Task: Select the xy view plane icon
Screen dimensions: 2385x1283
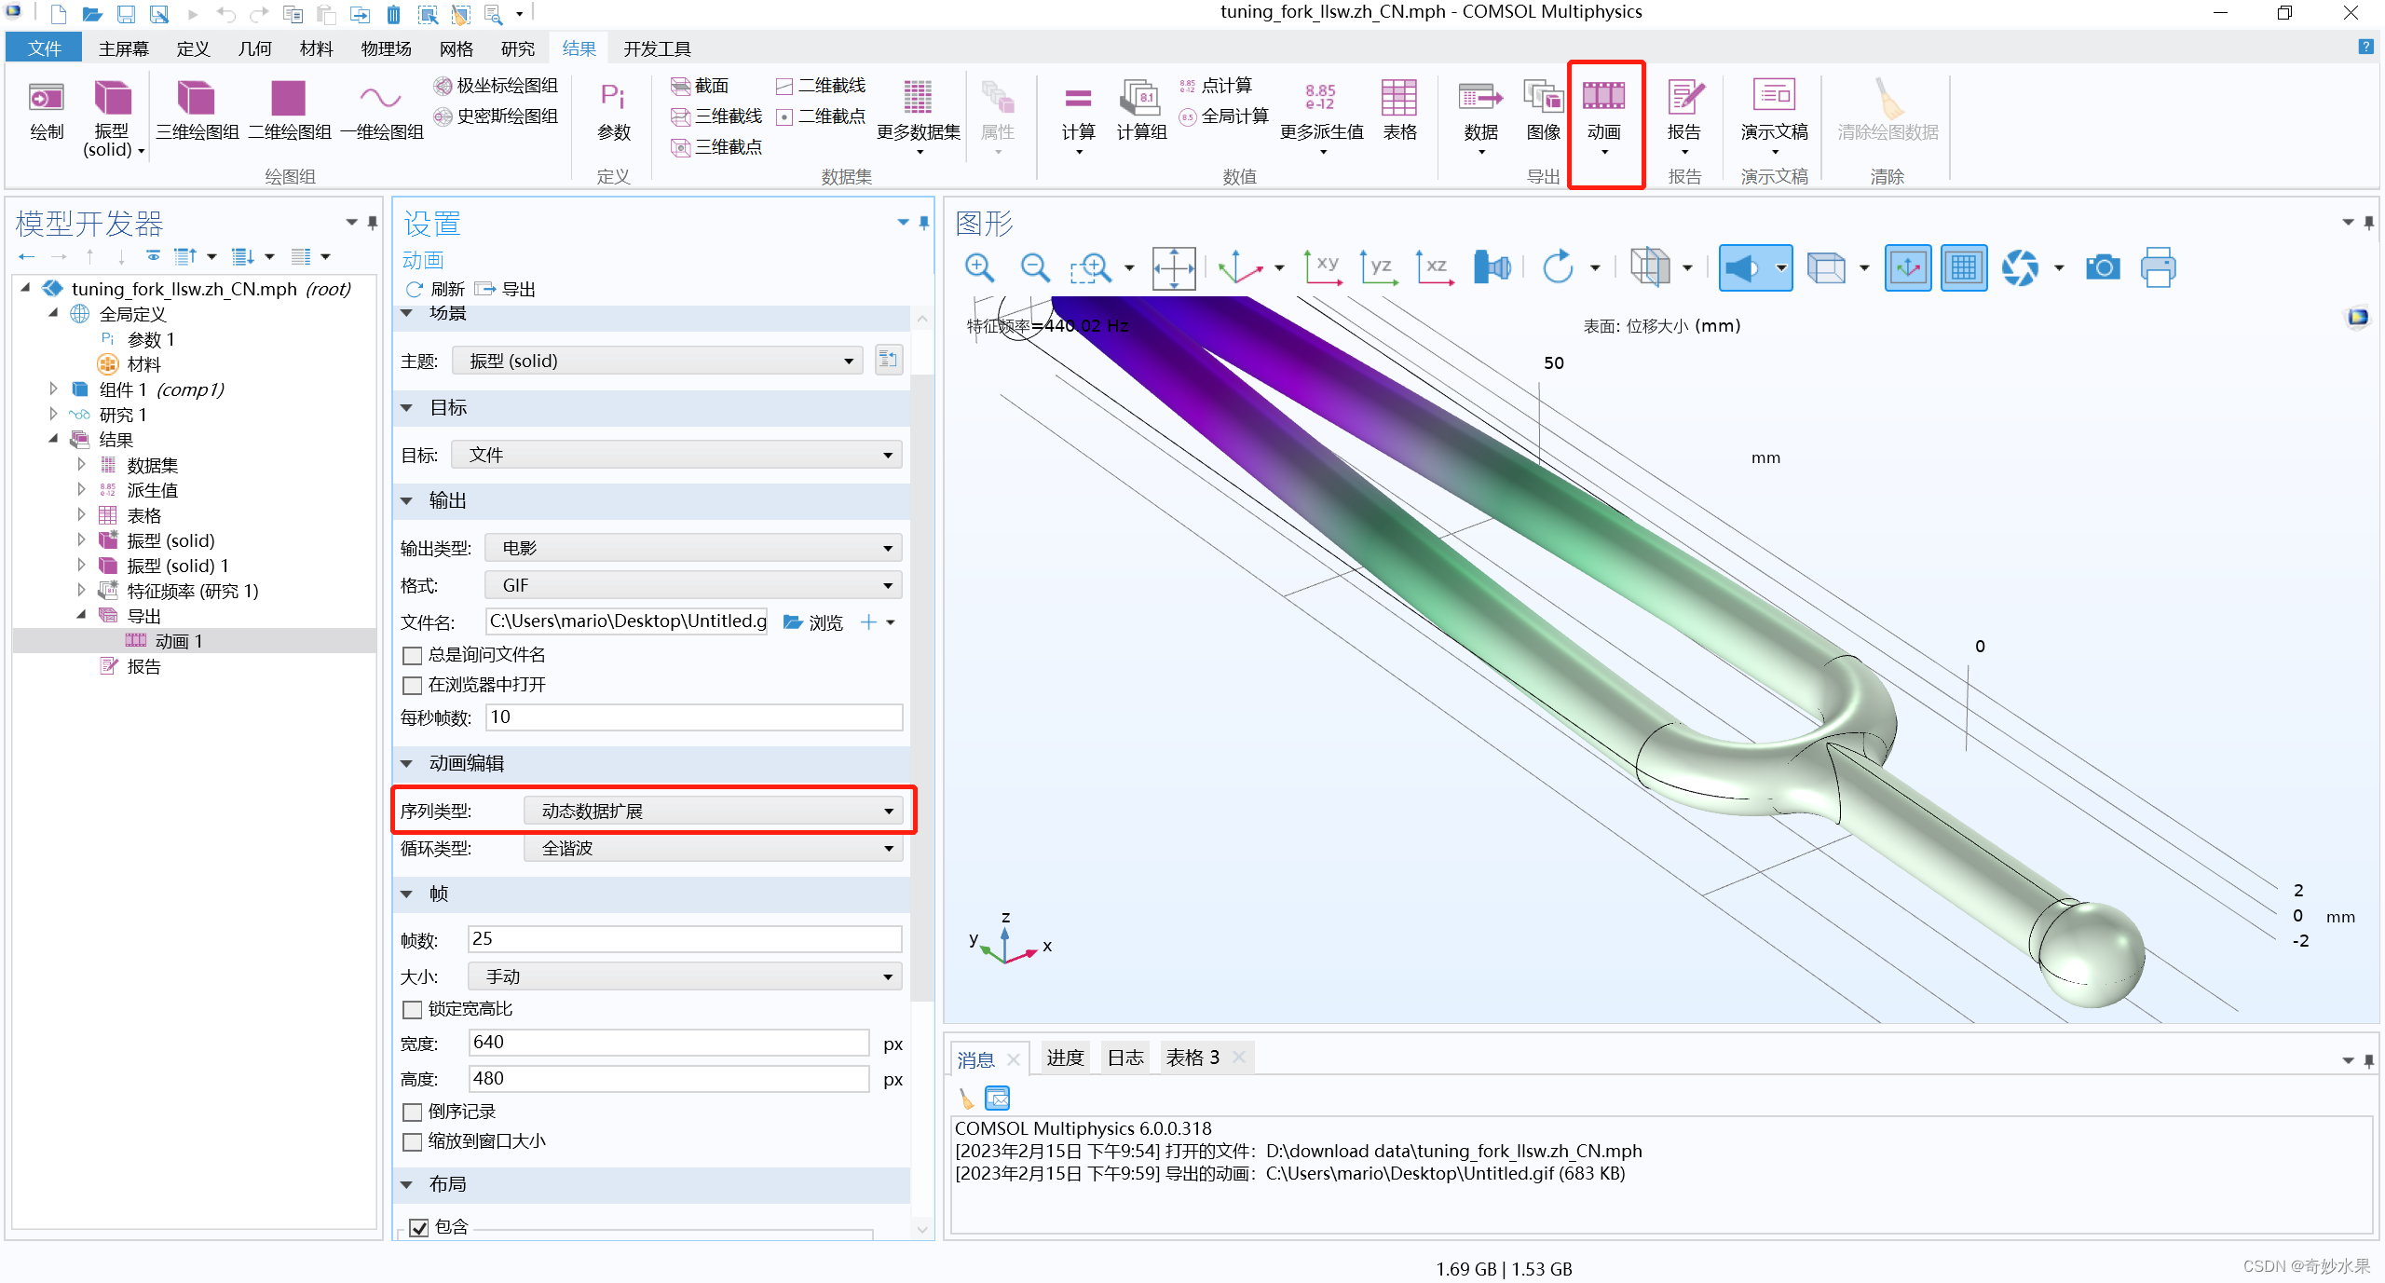Action: coord(1322,268)
